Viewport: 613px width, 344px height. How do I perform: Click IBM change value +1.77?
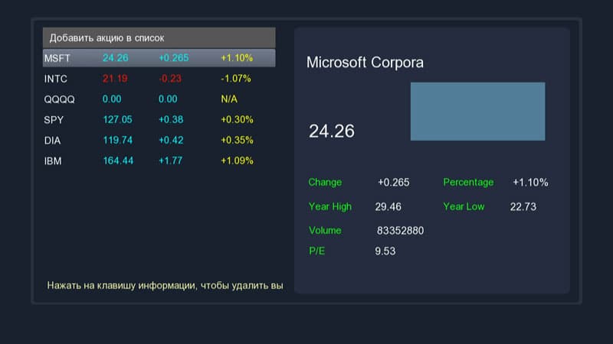169,161
